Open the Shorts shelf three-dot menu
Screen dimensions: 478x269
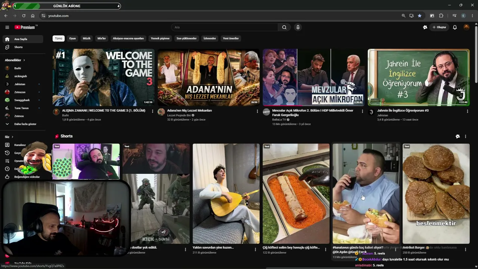pyautogui.click(x=465, y=136)
